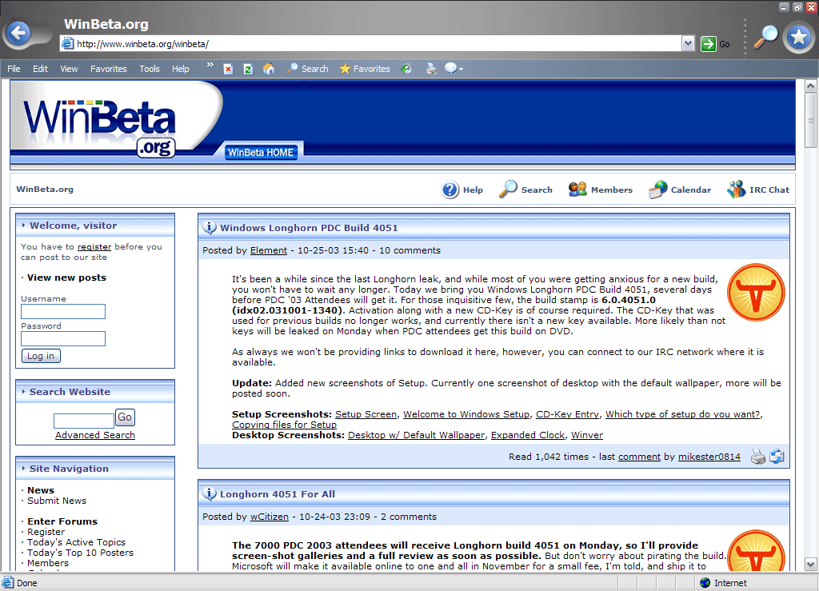Click the Print toolbar icon
819x591 pixels.
pyautogui.click(x=431, y=69)
